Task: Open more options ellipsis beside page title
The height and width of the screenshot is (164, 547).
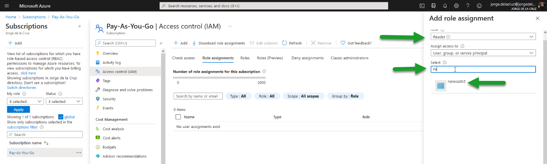Action: [229, 26]
